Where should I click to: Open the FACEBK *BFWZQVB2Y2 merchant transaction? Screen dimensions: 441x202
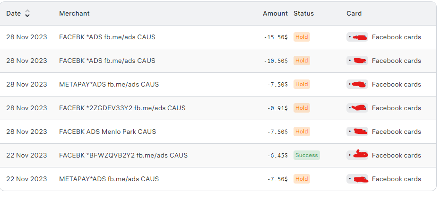(123, 155)
